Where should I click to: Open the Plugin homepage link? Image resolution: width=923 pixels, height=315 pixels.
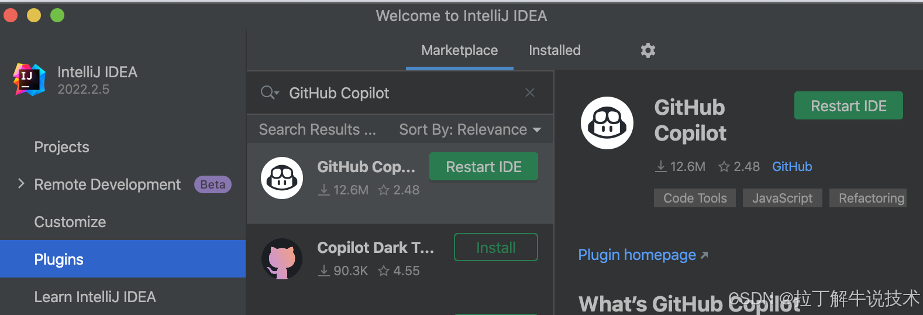coord(643,255)
